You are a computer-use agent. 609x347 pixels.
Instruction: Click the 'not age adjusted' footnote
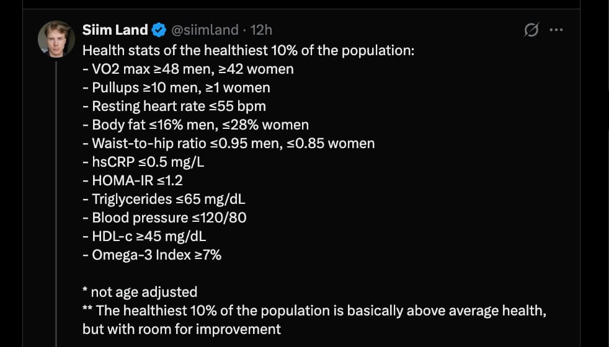[140, 292]
